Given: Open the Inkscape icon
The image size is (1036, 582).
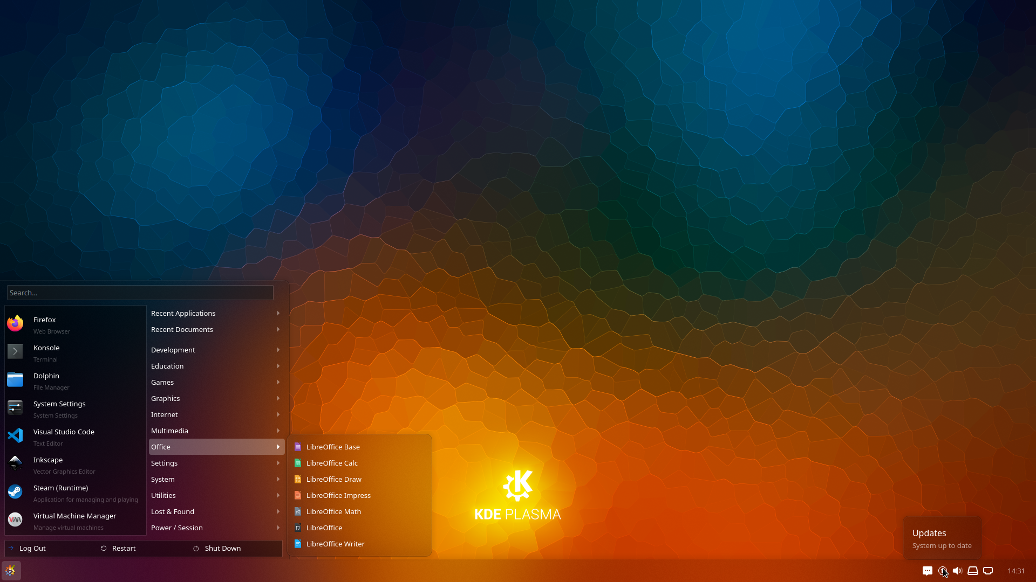Looking at the screenshot, I should pos(15,463).
